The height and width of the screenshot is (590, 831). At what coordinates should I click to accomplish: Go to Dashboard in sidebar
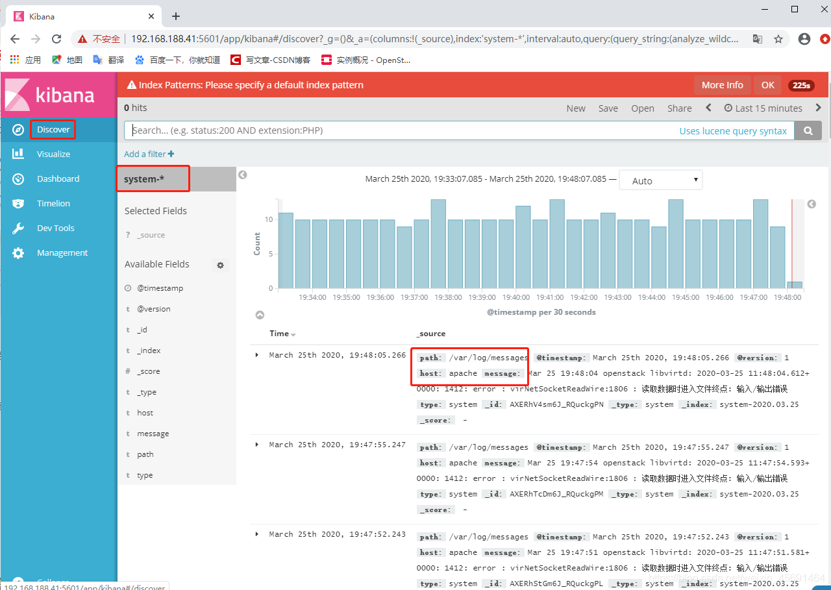[x=58, y=179]
